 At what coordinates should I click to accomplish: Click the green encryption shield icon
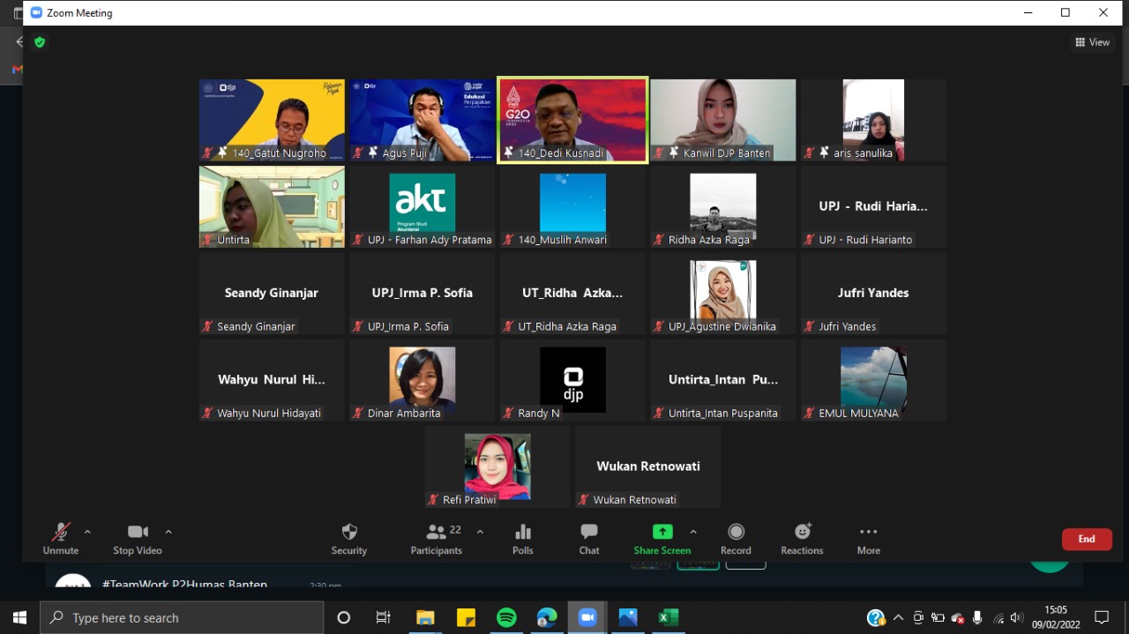click(39, 42)
